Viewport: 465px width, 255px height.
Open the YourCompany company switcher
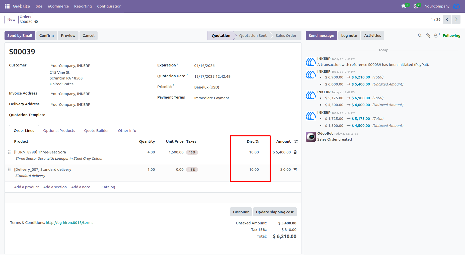pos(437,6)
